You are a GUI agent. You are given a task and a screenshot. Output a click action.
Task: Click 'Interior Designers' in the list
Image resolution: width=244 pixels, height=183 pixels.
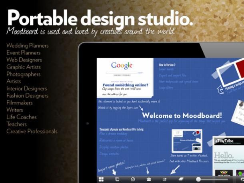[x=27, y=88]
